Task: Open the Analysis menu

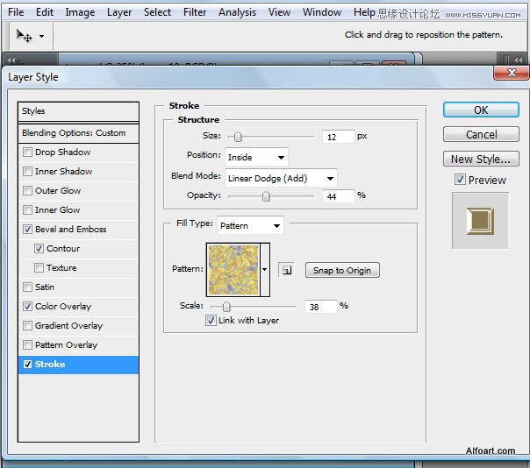Action: 237,12
